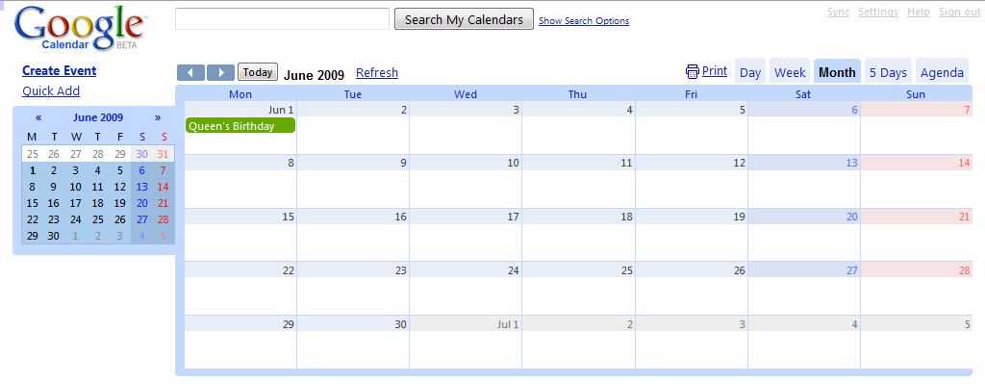Open the Quick Add link
Image resolution: width=985 pixels, height=384 pixels.
click(x=51, y=91)
